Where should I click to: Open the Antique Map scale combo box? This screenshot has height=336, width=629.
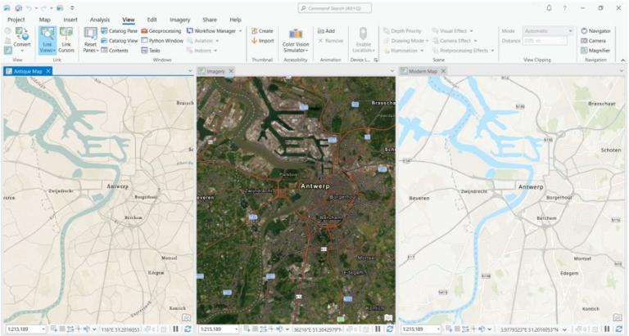(25, 329)
